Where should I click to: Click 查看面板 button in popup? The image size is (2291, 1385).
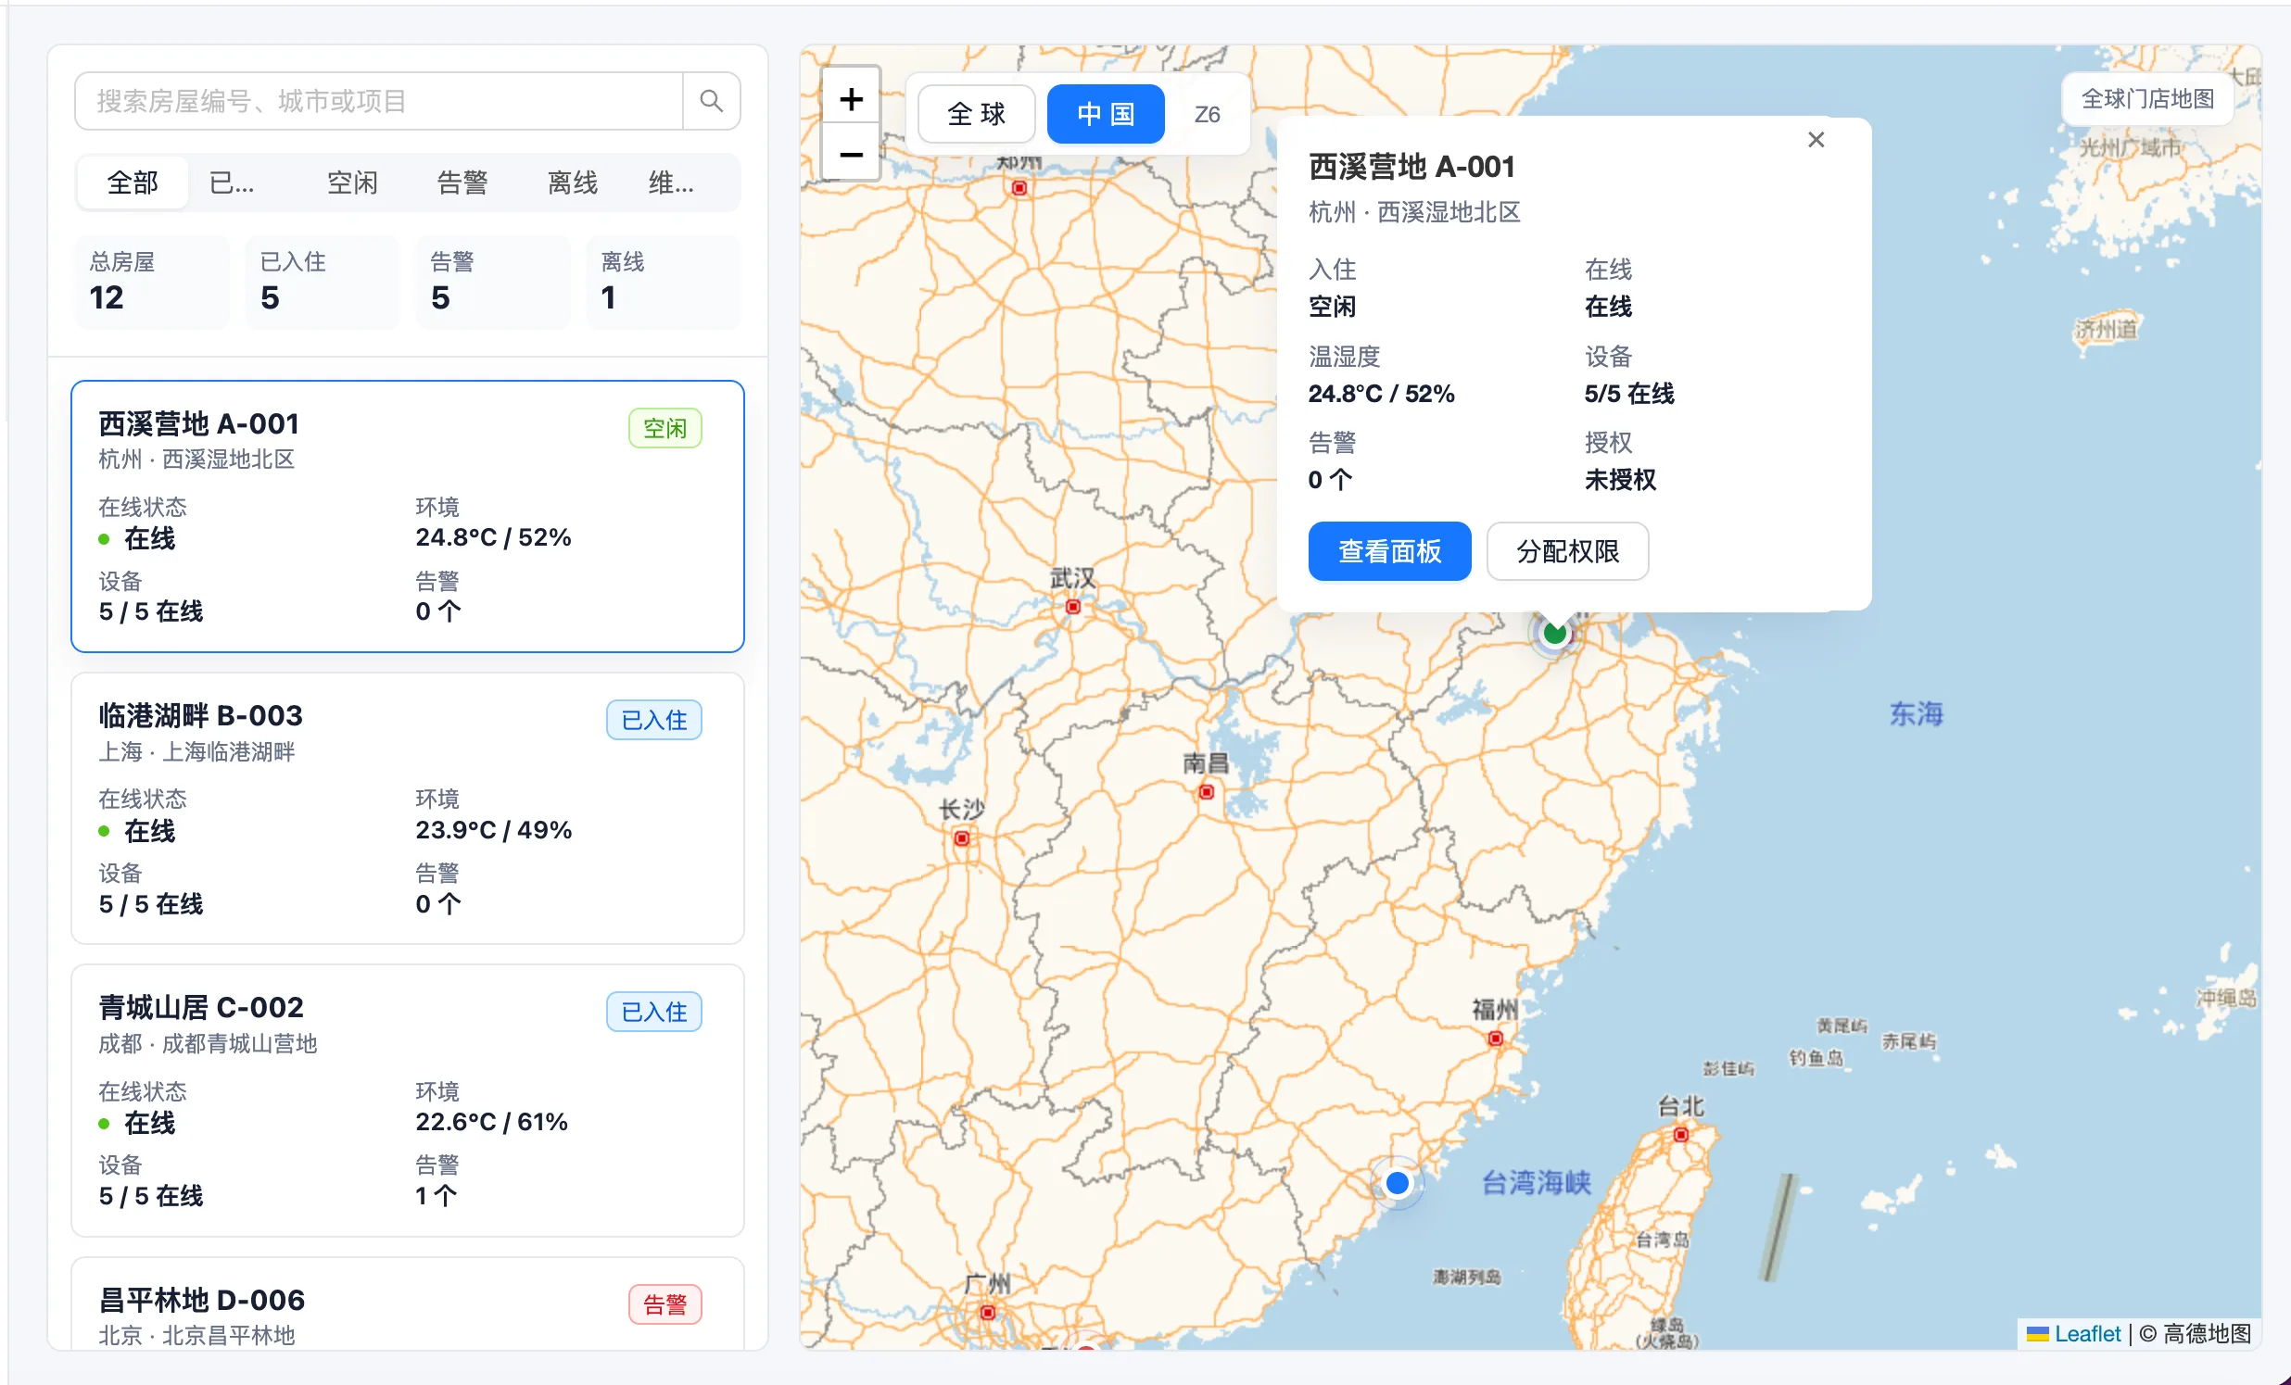pos(1389,551)
